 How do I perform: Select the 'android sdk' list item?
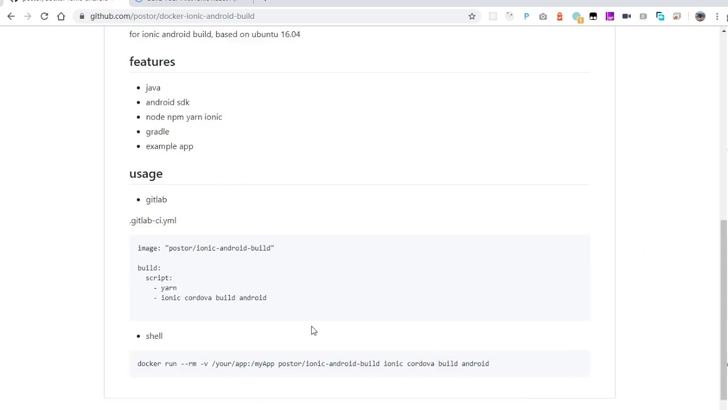tap(168, 102)
